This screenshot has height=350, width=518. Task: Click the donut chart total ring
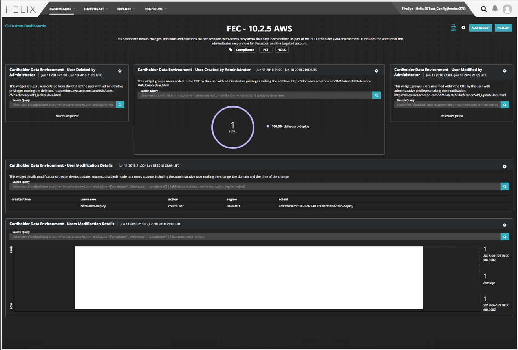pos(233,127)
